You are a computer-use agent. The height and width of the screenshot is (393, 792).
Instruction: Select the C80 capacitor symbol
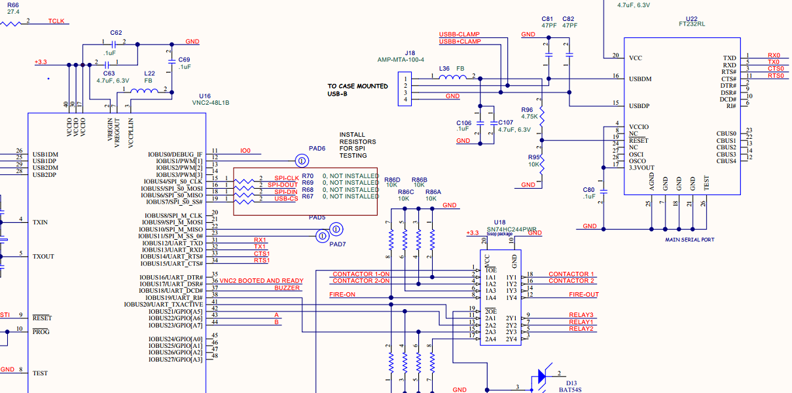point(603,193)
